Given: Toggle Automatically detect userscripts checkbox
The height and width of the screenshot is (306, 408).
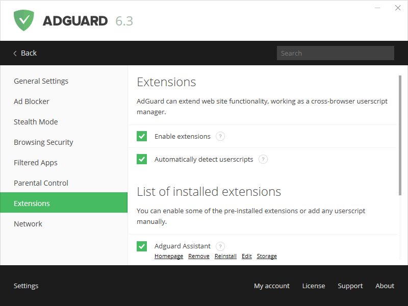Looking at the screenshot, I should click(x=142, y=159).
